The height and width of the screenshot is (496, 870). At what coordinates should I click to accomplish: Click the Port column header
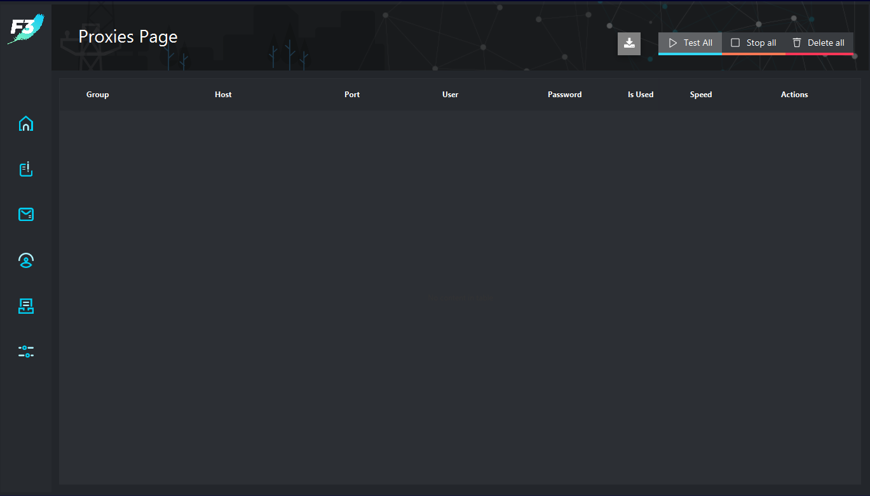(x=352, y=95)
